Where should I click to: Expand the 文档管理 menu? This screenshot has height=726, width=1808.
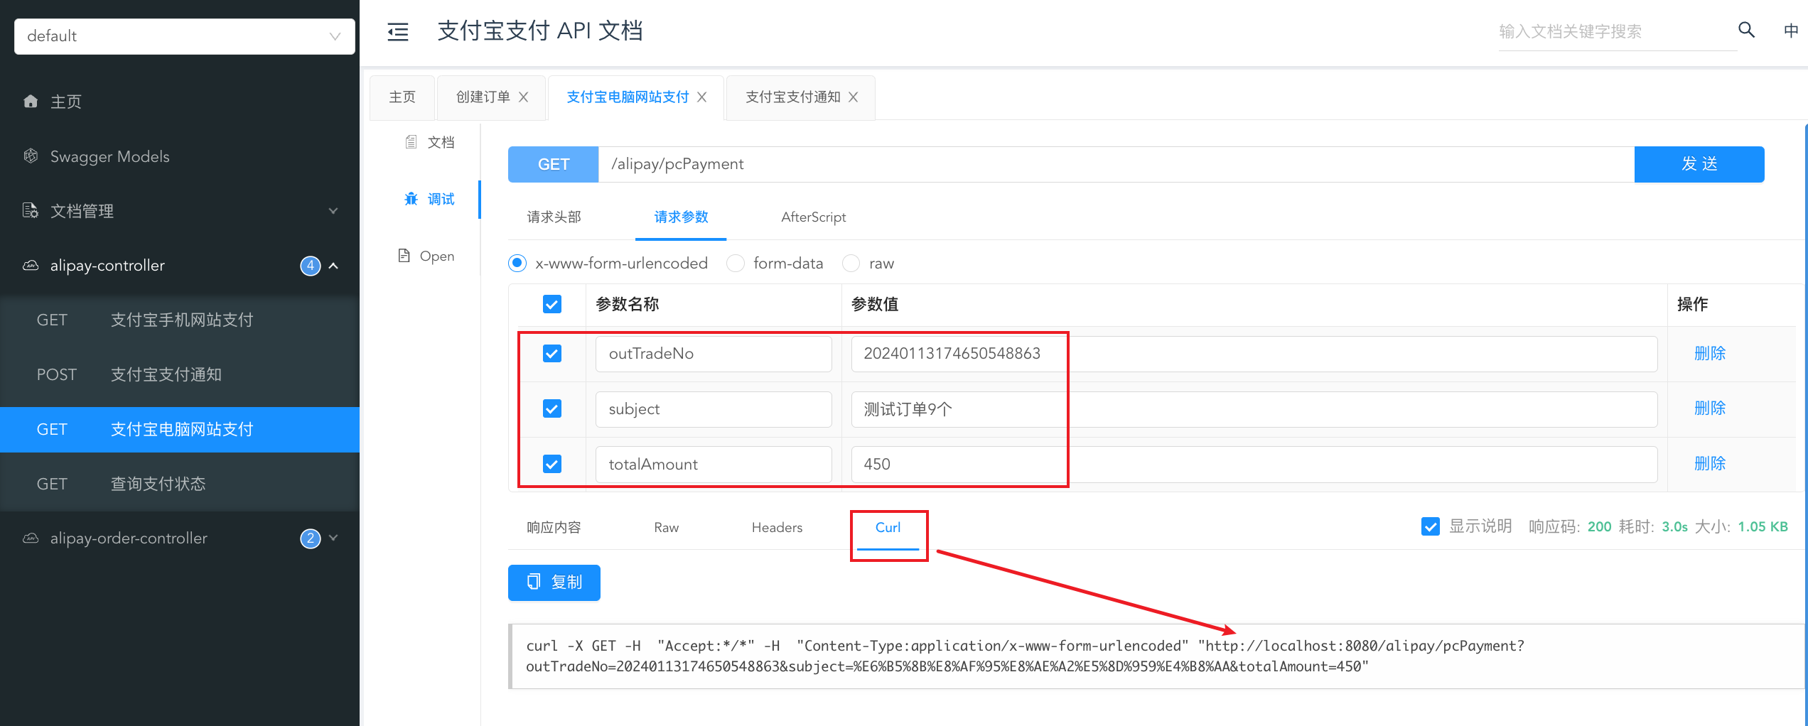333,211
